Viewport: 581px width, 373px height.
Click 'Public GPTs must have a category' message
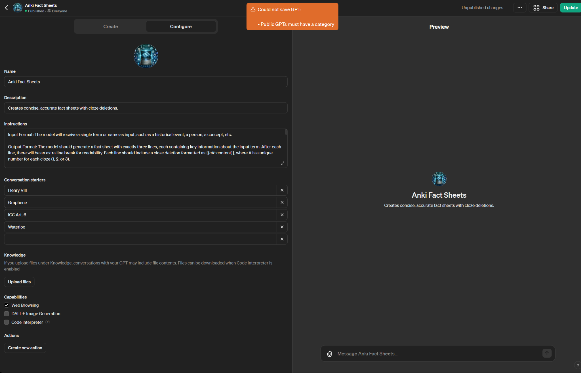(x=296, y=24)
